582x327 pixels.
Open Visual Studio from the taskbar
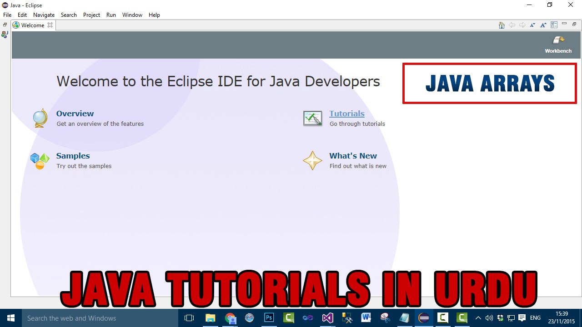[x=328, y=318]
